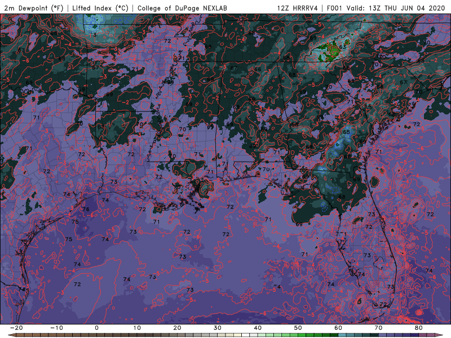Click the 80 label on the color scale
Viewport: 451px width, 338px height.
(x=419, y=328)
